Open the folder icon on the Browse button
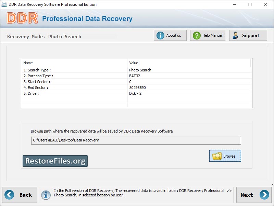The width and height of the screenshot is (274, 206). [x=217, y=156]
